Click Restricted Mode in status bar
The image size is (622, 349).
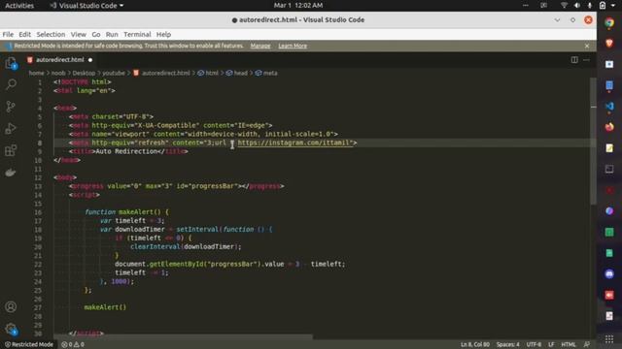click(x=28, y=345)
